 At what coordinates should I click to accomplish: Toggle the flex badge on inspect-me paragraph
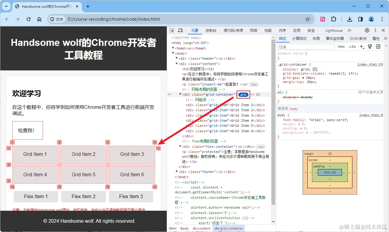(254, 85)
